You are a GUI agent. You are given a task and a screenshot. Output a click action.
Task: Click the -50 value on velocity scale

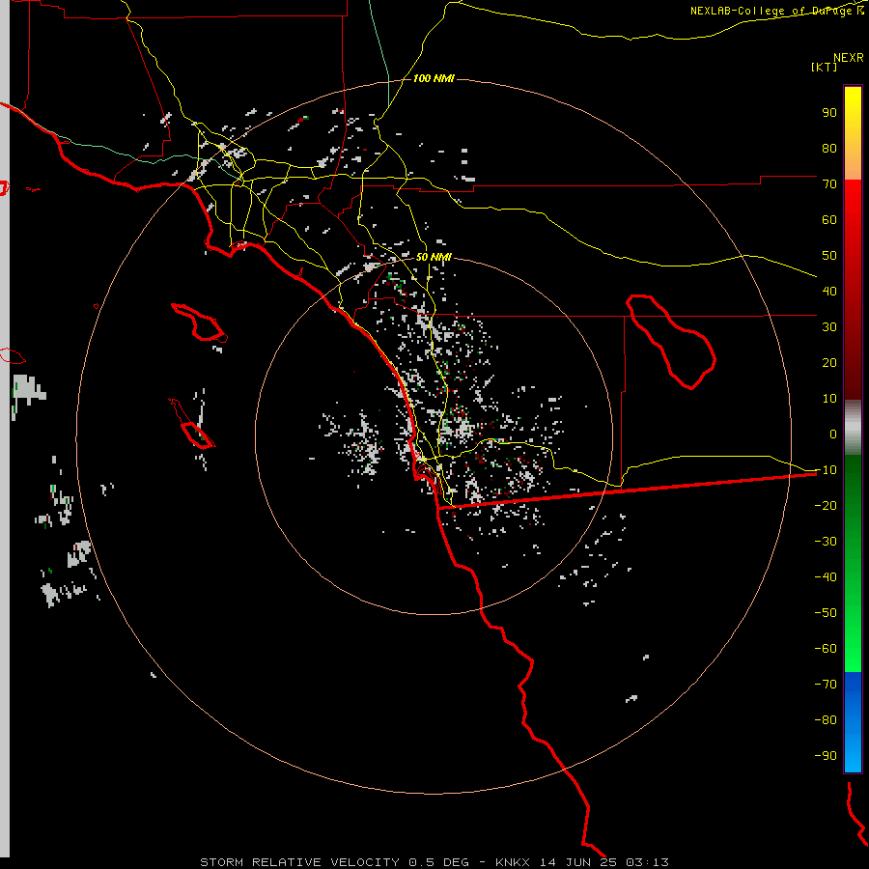coord(826,613)
